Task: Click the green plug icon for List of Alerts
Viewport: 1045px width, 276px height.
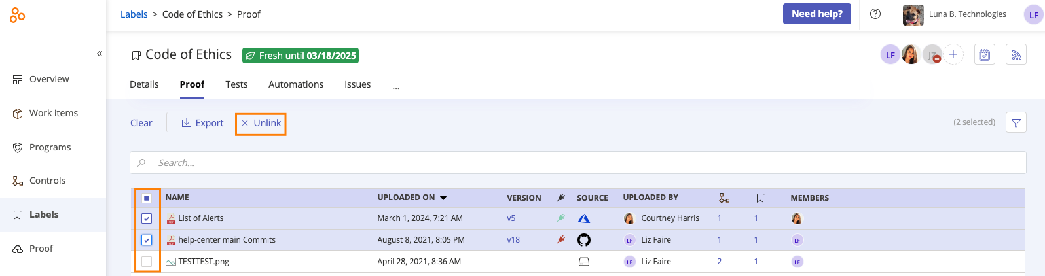Action: pyautogui.click(x=561, y=218)
